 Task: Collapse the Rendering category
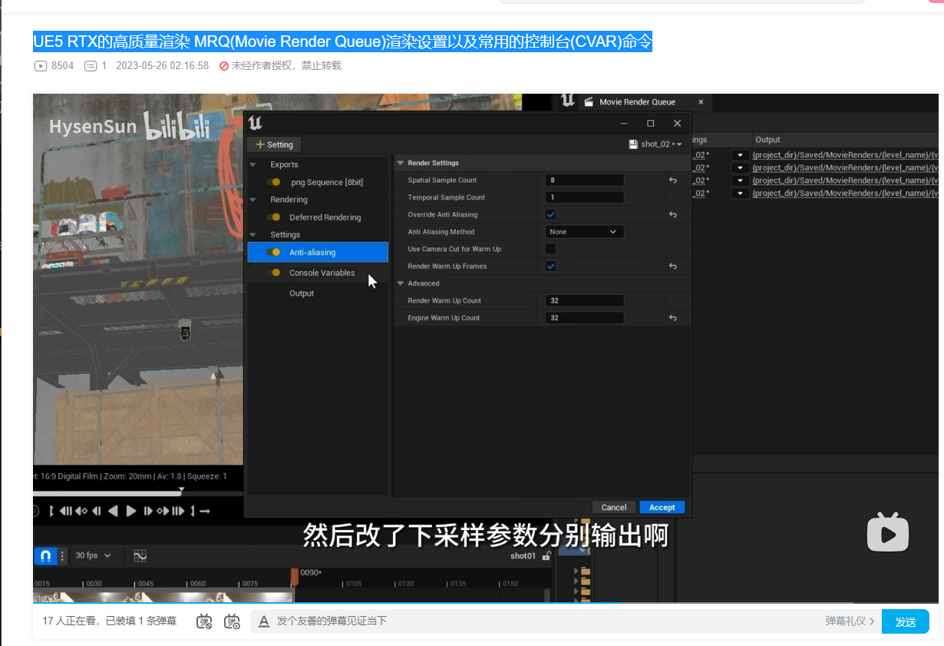pos(253,199)
